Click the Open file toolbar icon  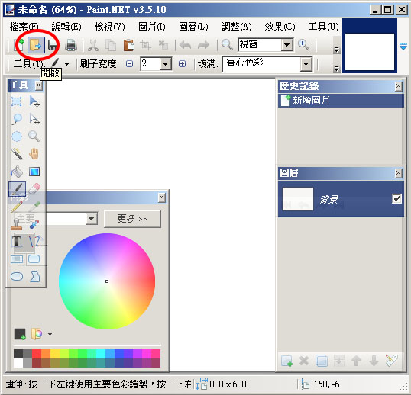(36, 45)
